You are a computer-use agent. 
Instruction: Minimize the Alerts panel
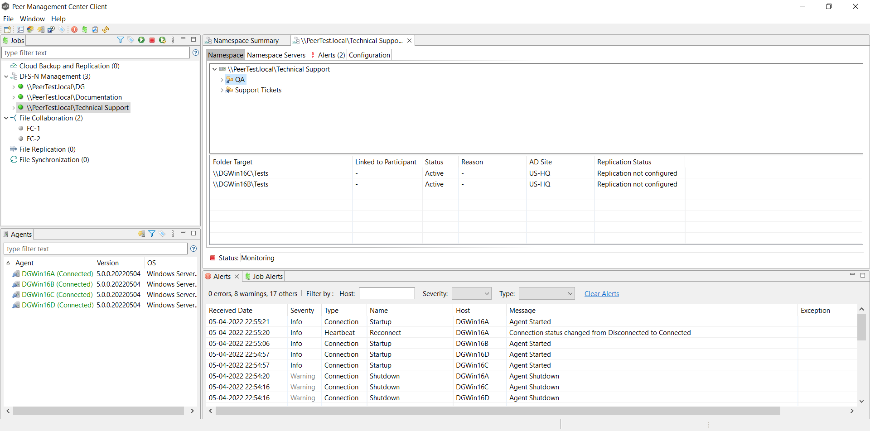click(852, 275)
